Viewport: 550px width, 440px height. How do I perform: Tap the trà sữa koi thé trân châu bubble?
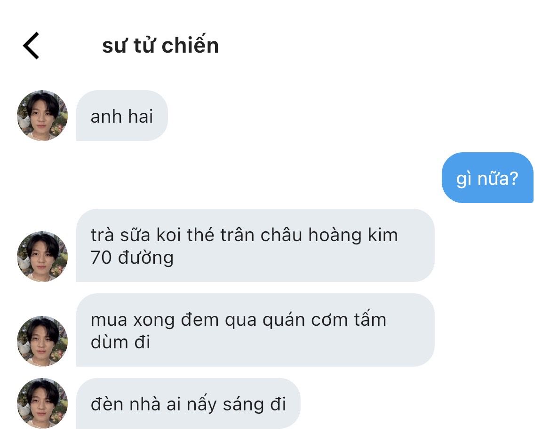coord(255,245)
